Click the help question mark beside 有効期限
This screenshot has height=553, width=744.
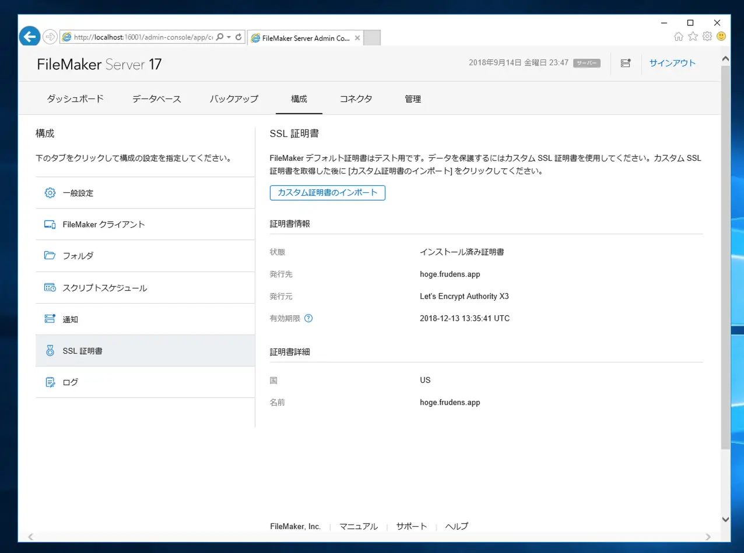(308, 318)
